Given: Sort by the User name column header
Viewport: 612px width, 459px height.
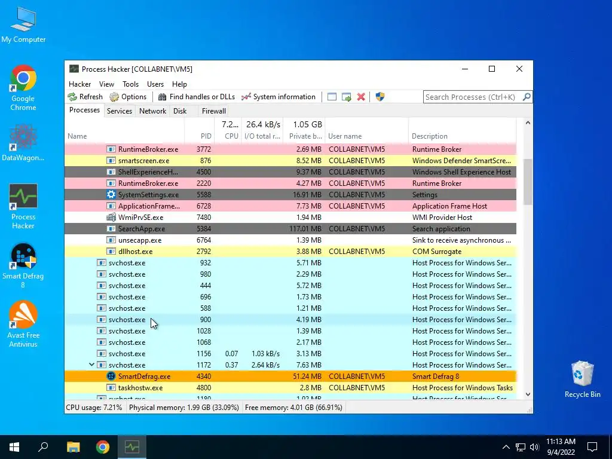Looking at the screenshot, I should (366, 136).
